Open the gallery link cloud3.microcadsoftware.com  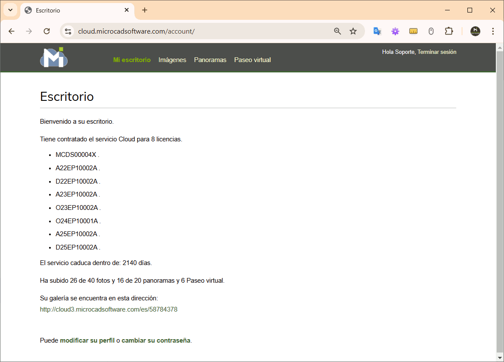(109, 309)
